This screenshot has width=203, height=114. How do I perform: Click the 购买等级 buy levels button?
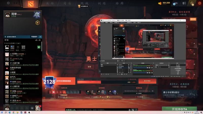tap(147, 81)
